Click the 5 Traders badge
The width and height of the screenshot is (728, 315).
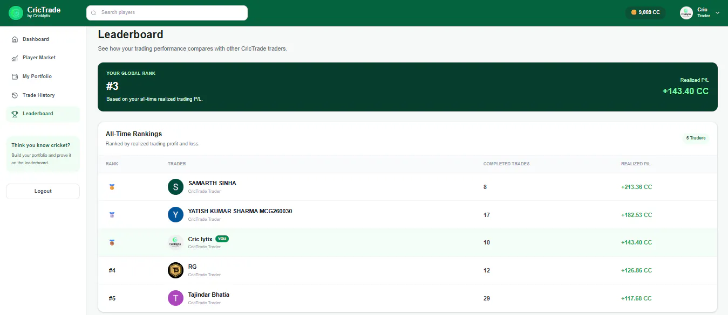coord(696,138)
